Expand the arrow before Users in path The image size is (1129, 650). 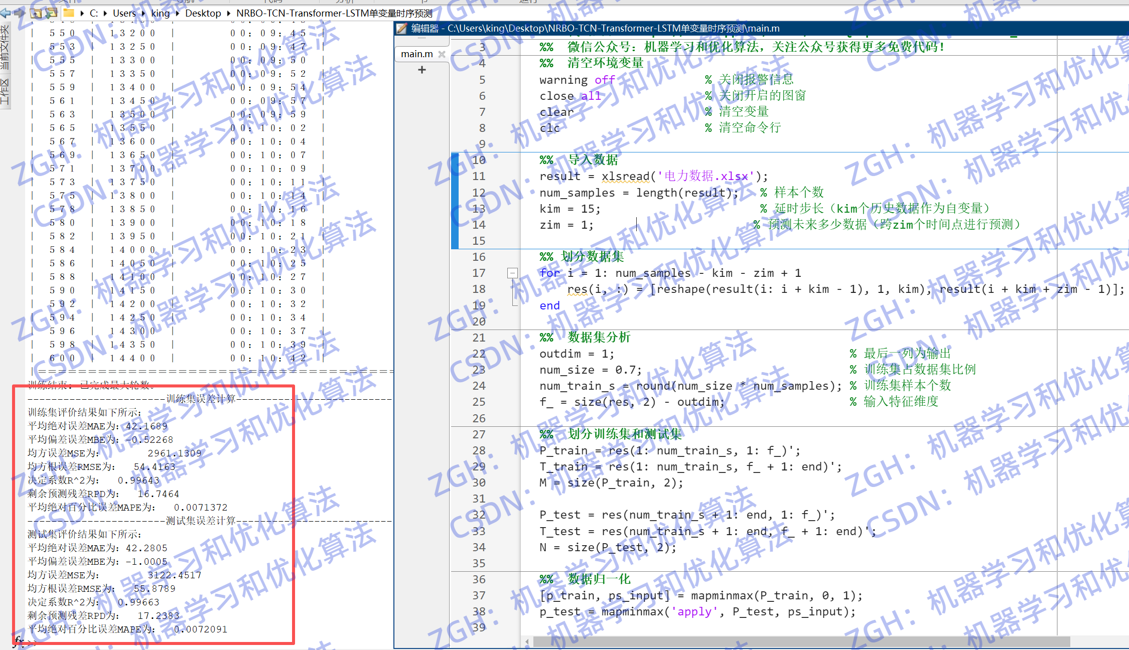pos(105,14)
